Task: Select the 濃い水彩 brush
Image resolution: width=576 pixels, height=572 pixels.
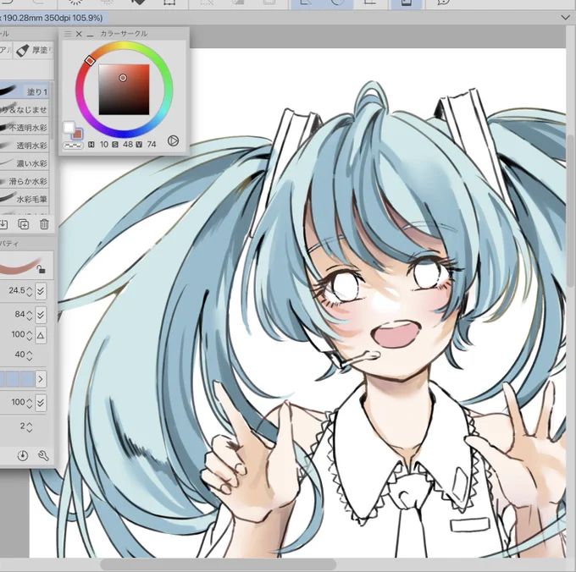Action: click(x=25, y=163)
